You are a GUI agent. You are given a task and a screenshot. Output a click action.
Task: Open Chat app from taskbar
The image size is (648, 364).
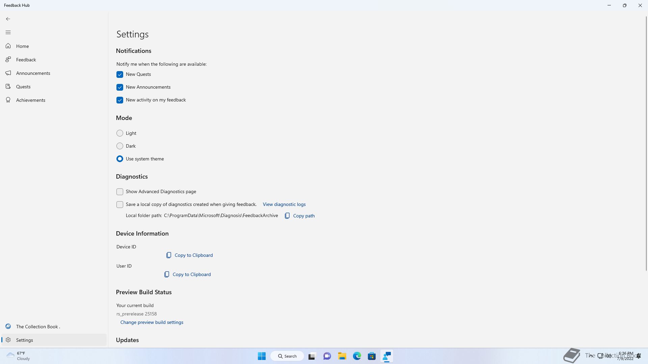coord(327,356)
